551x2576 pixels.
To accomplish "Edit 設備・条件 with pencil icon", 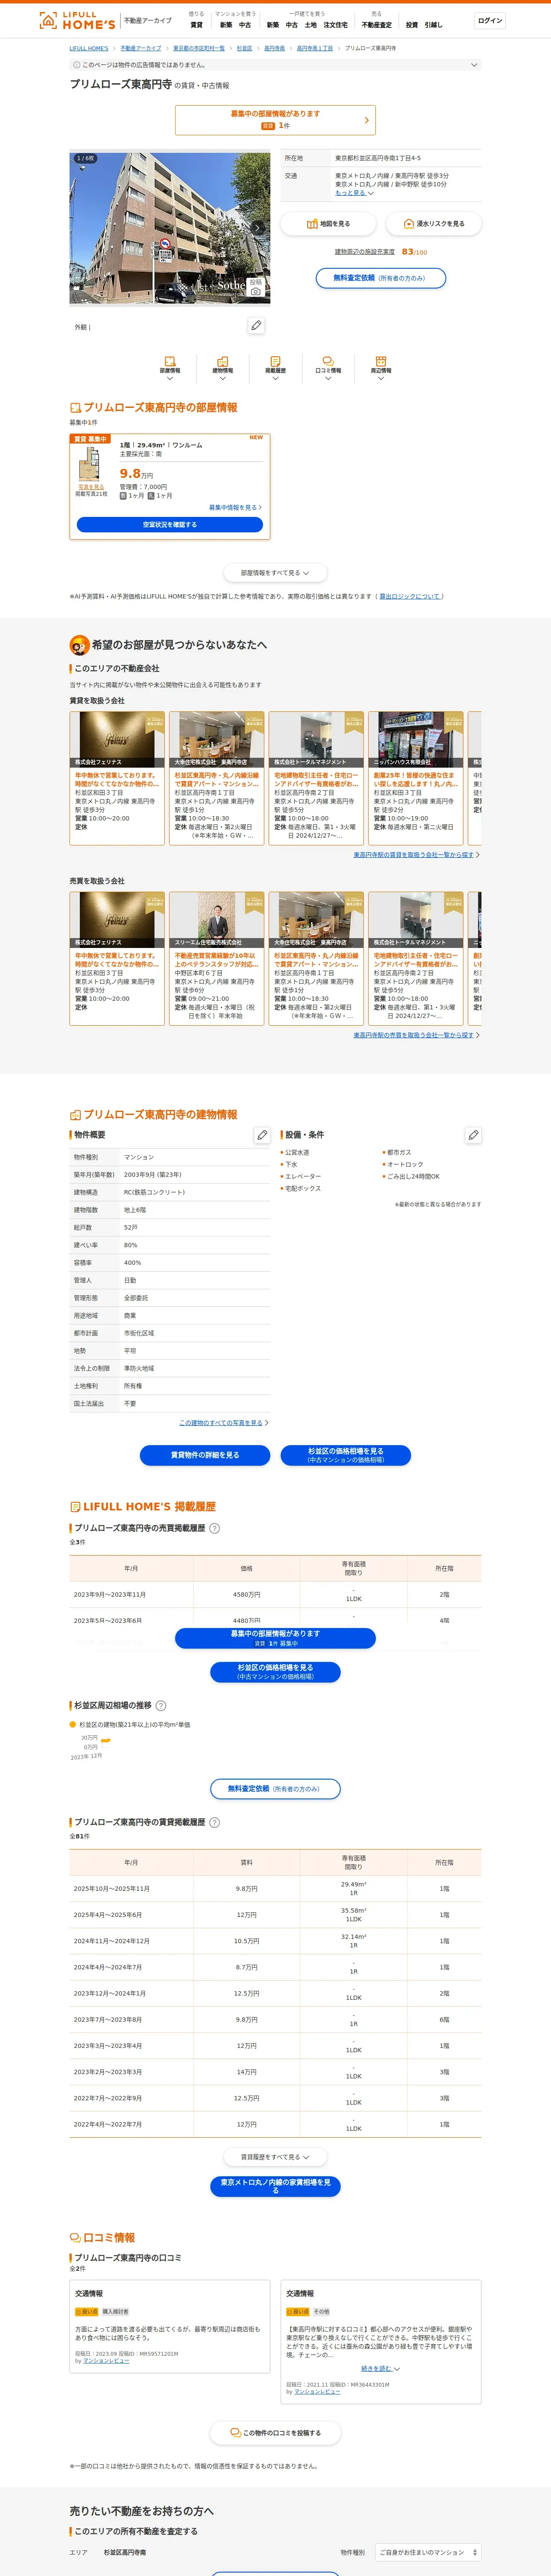I will click(473, 1135).
